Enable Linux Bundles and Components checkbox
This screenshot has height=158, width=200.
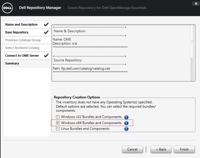pyautogui.click(x=58, y=129)
